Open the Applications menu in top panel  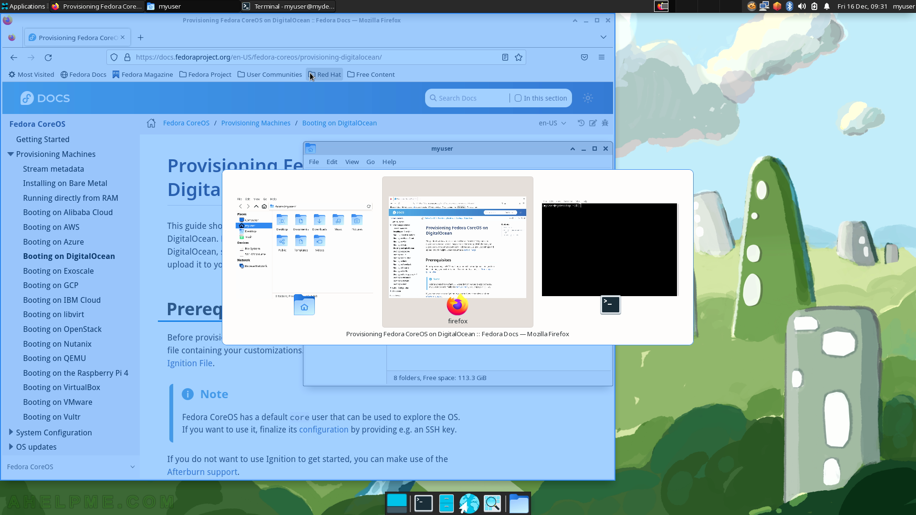coord(23,6)
